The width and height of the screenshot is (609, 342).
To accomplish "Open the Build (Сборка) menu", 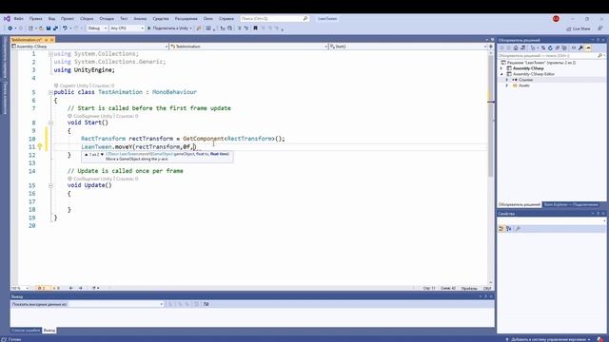I will [x=87, y=19].
